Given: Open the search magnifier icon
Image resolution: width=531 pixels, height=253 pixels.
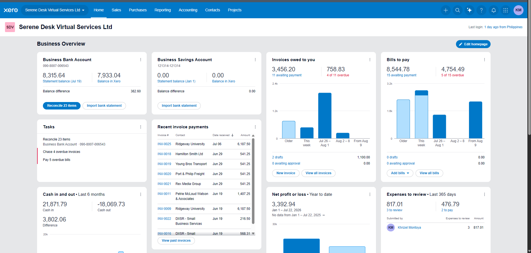Looking at the screenshot, I should coord(457,10).
